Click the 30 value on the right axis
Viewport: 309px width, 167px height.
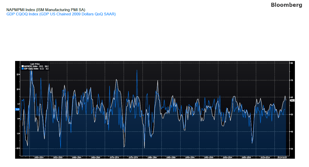pos(291,148)
